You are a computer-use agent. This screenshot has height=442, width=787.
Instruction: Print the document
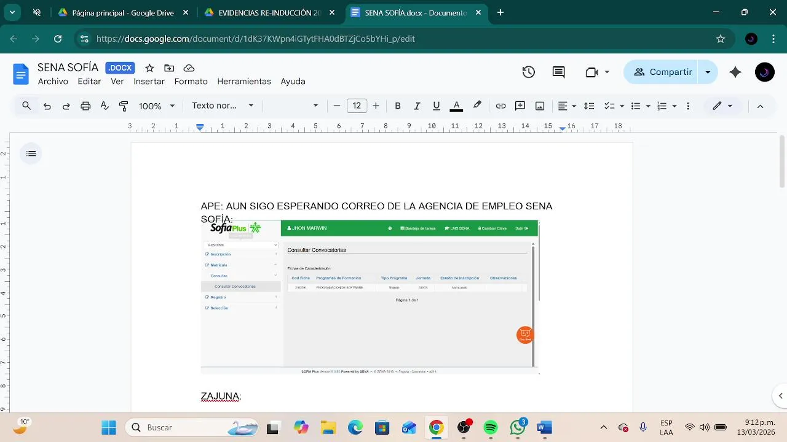pyautogui.click(x=85, y=106)
